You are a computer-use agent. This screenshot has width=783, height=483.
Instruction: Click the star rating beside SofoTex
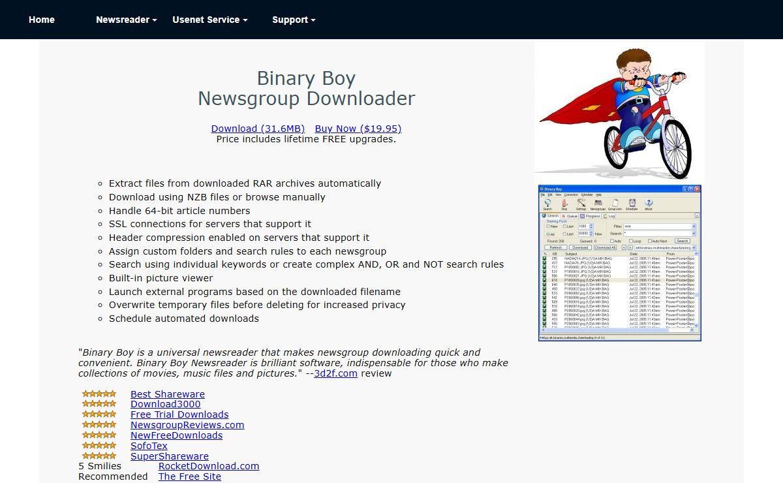pyautogui.click(x=99, y=445)
